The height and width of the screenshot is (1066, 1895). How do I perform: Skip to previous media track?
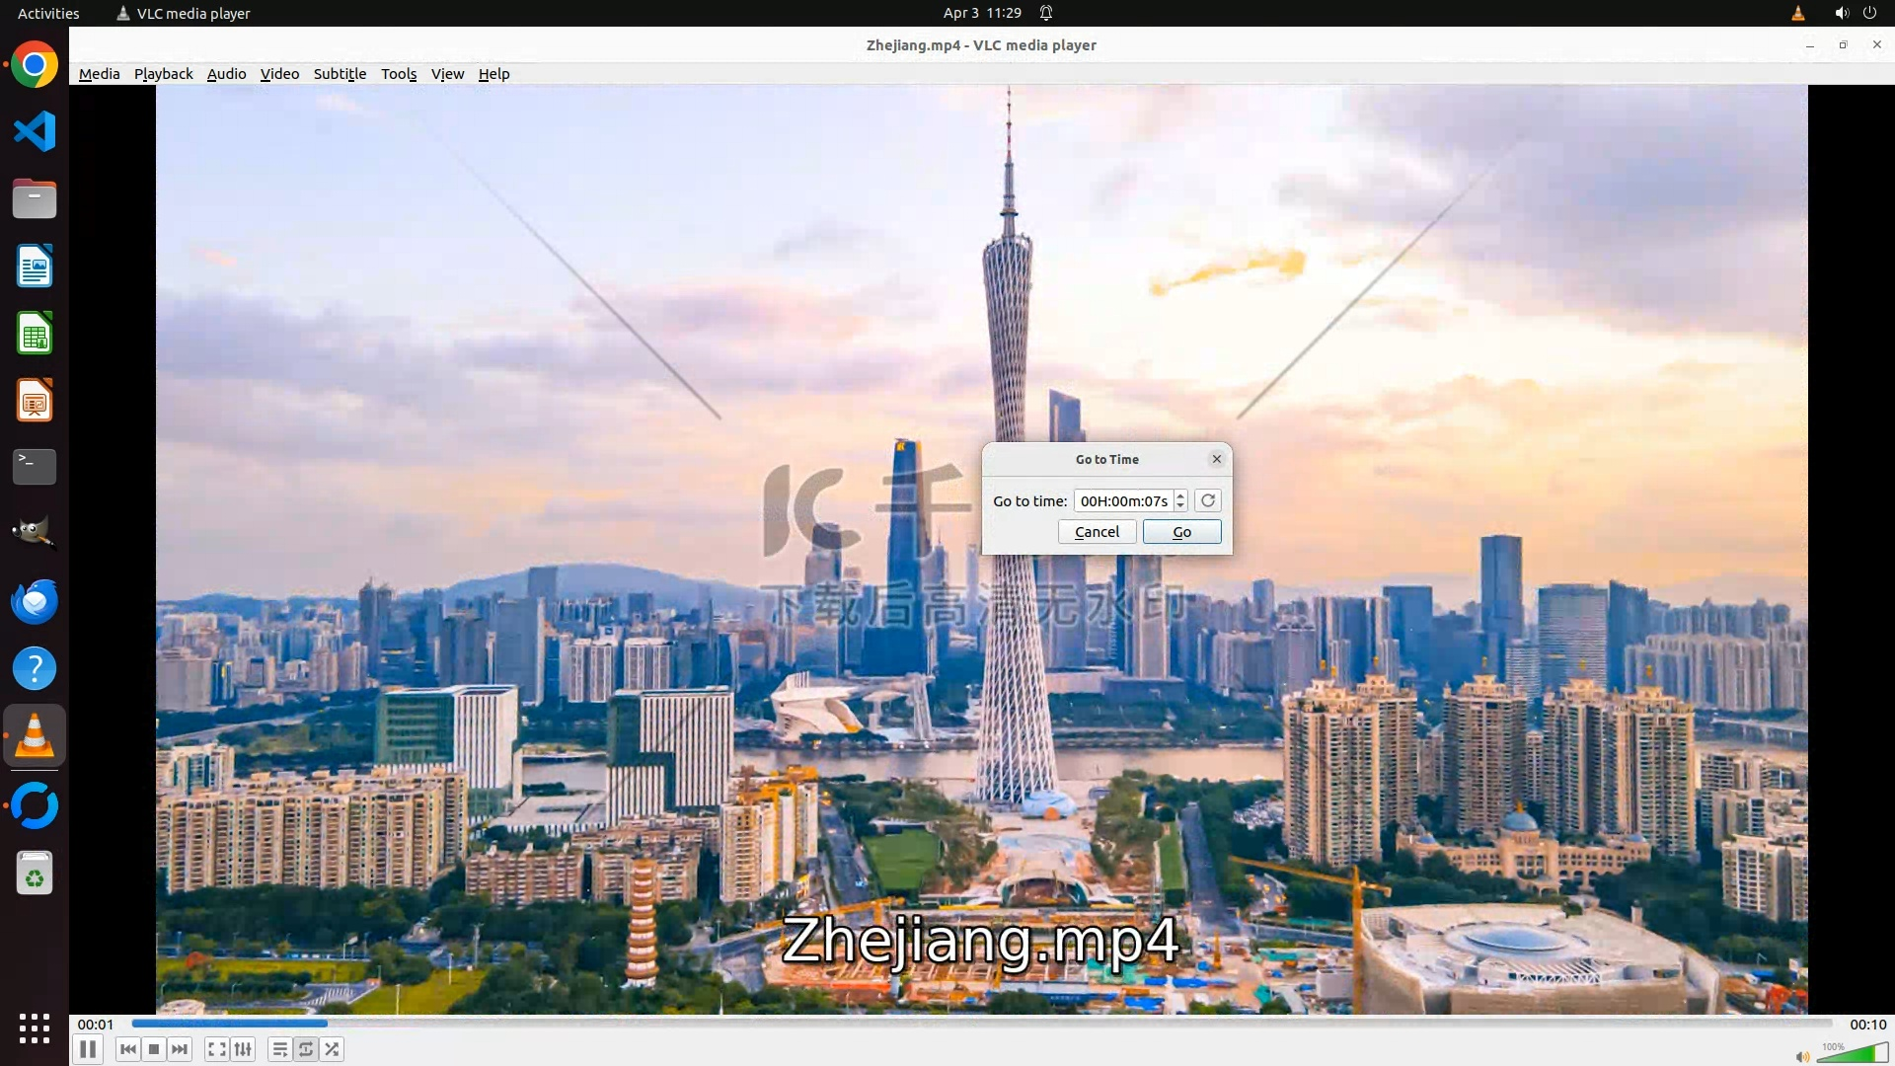click(x=127, y=1049)
